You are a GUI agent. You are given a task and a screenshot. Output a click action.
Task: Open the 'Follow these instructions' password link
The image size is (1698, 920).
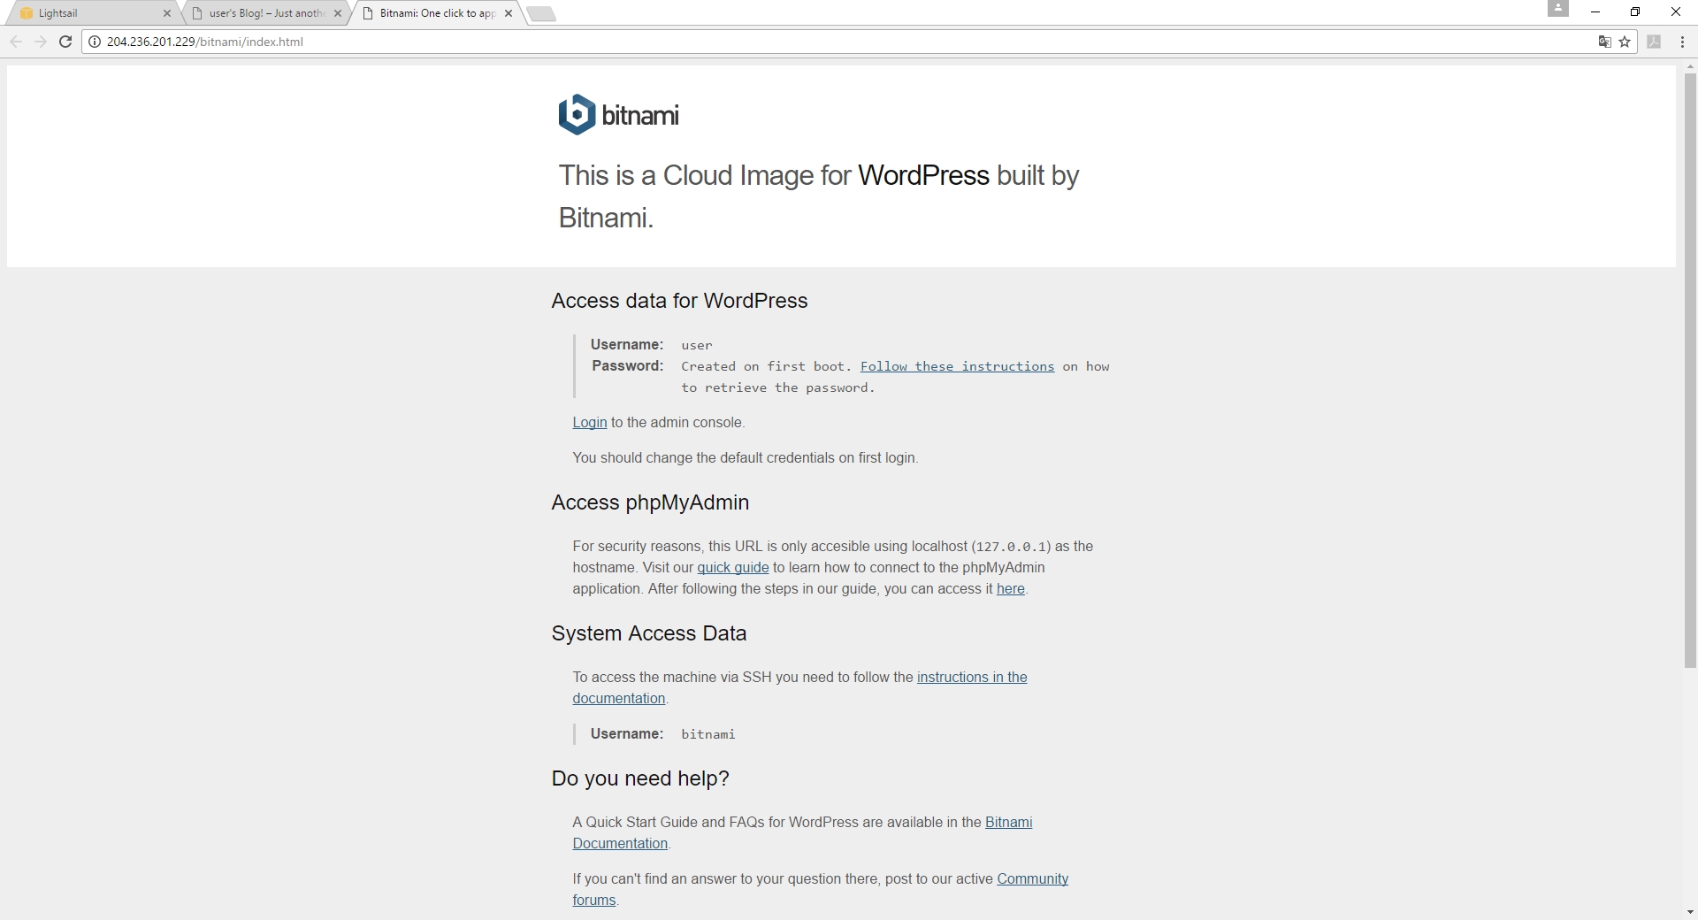(957, 366)
